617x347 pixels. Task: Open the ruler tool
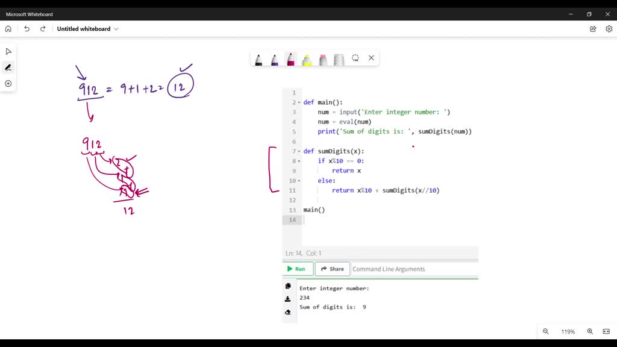(x=339, y=58)
